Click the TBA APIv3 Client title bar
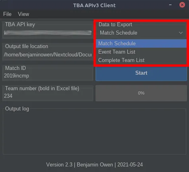Viewport: 189px width, 172px height. (94, 5)
